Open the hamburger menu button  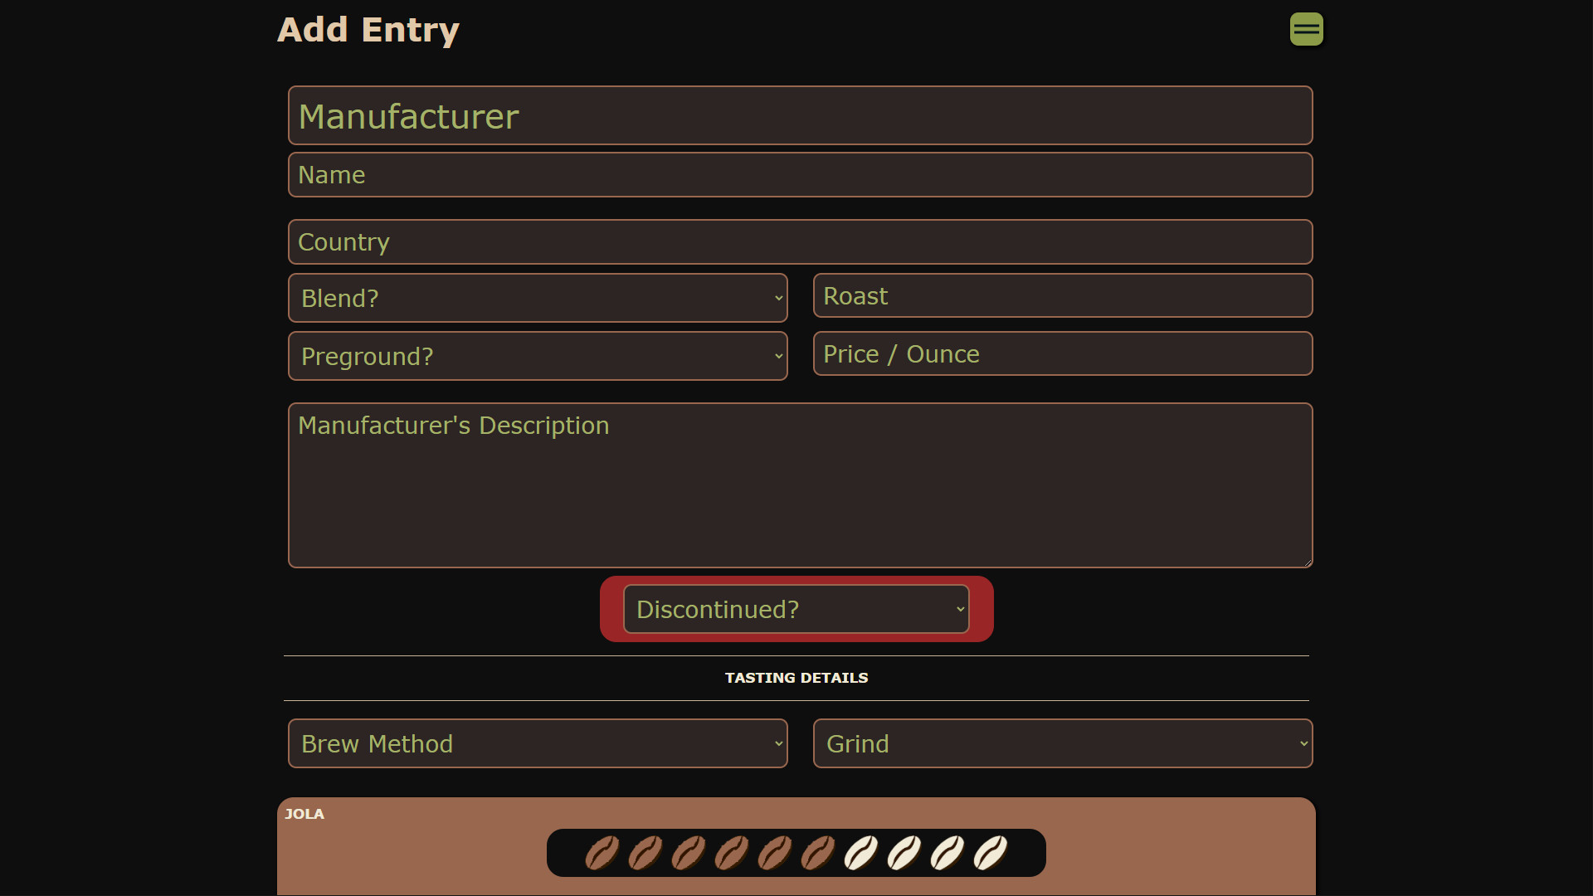(1305, 28)
